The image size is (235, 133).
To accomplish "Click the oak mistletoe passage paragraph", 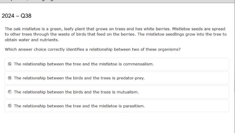I will pos(116,34).
